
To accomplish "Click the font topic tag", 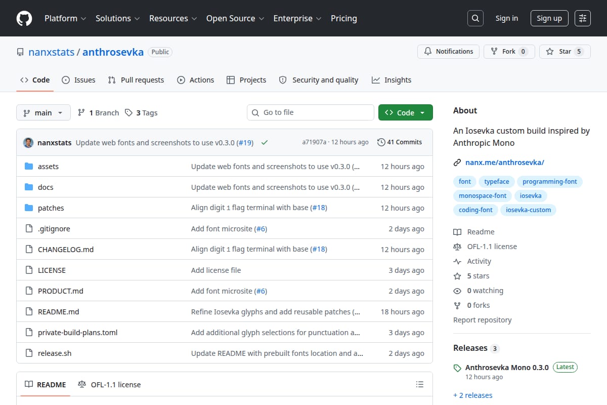I will pyautogui.click(x=465, y=182).
